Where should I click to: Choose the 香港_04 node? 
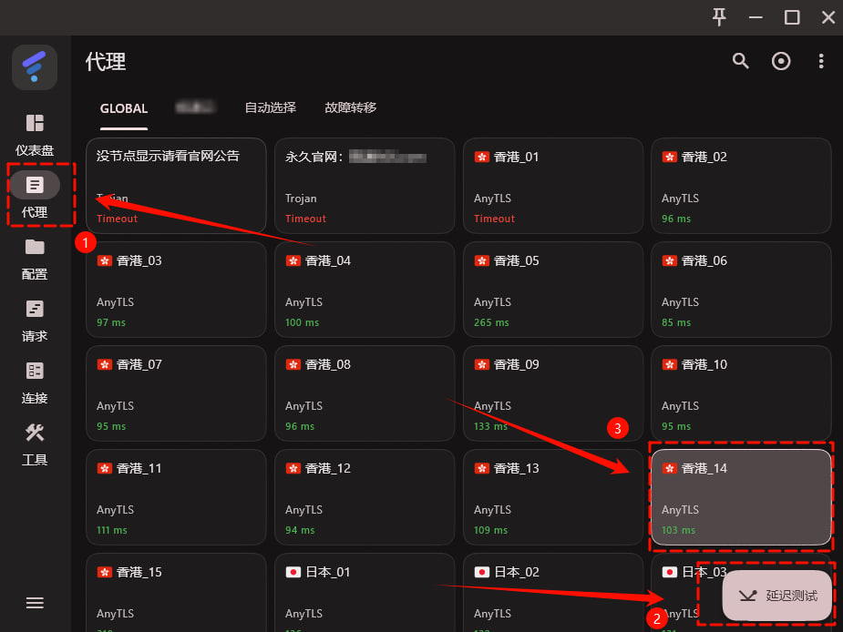click(x=365, y=290)
